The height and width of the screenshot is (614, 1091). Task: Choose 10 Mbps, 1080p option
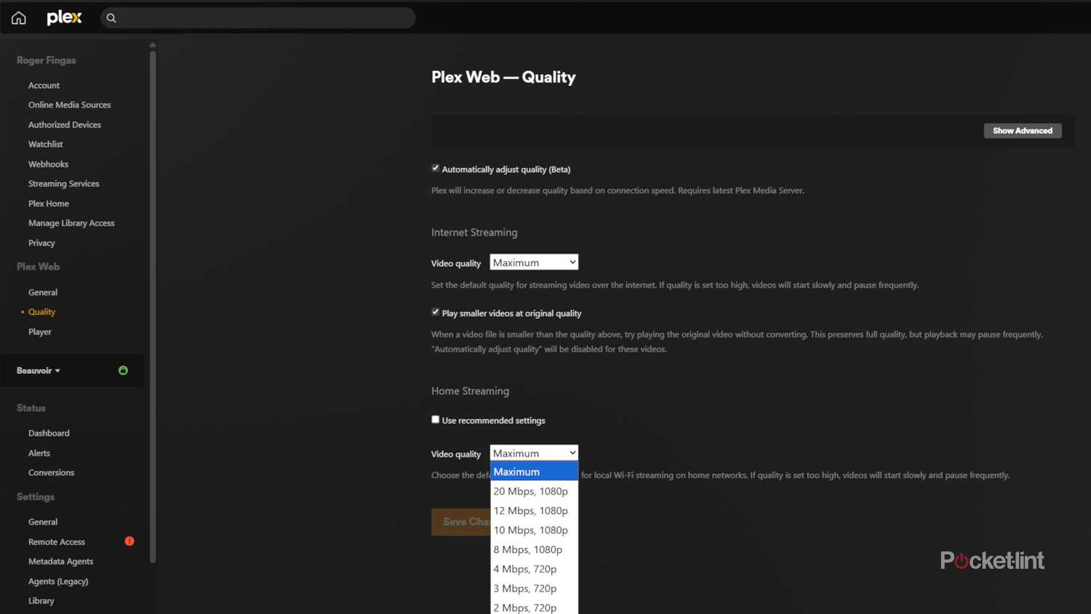tap(534, 530)
